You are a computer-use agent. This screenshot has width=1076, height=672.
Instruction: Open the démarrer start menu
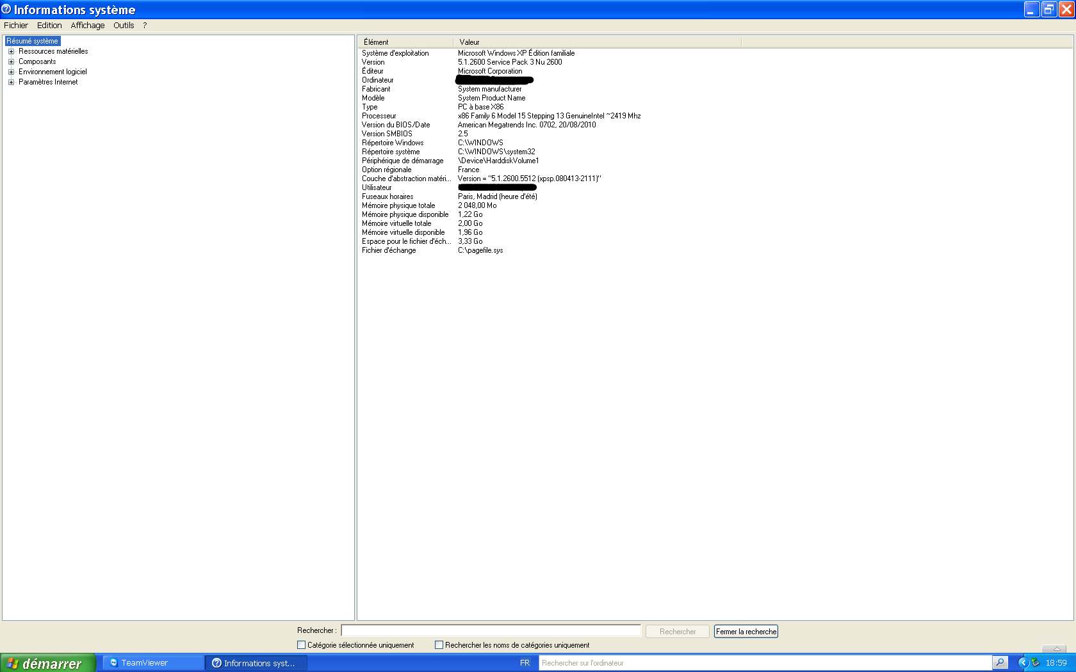coord(48,663)
